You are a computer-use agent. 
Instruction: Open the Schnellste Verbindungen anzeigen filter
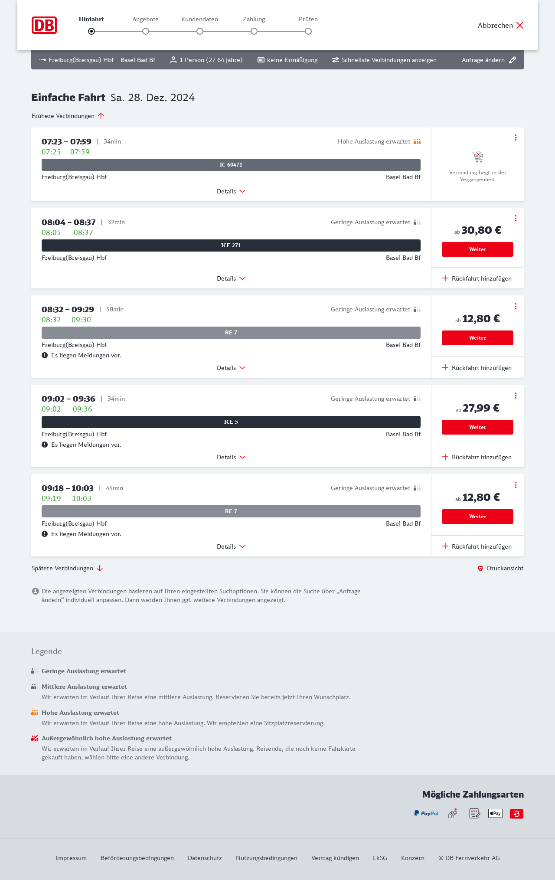tap(384, 60)
